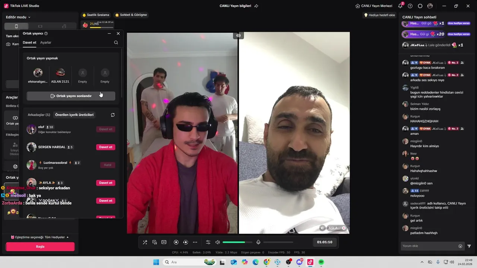
Task: Adjust the microphone volume slider
Action: [278, 242]
